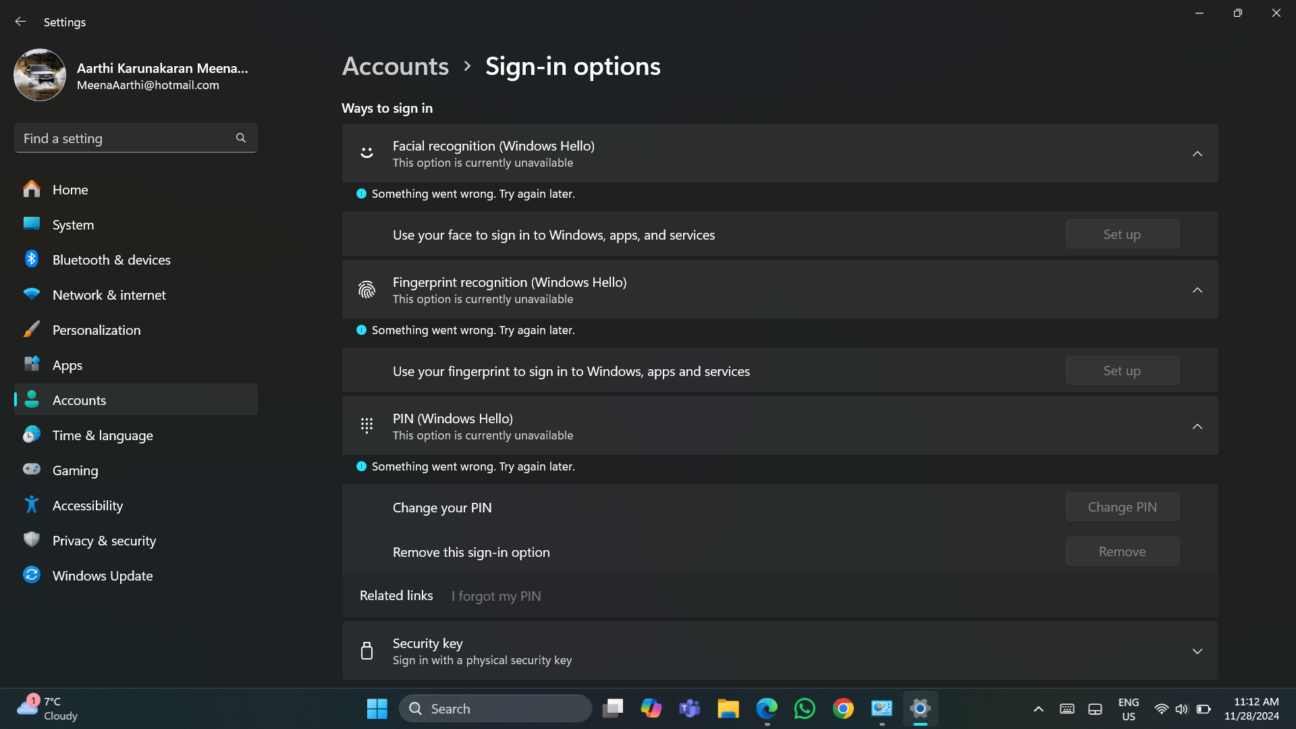Open the Windows Start menu
The height and width of the screenshot is (729, 1296).
tap(377, 709)
